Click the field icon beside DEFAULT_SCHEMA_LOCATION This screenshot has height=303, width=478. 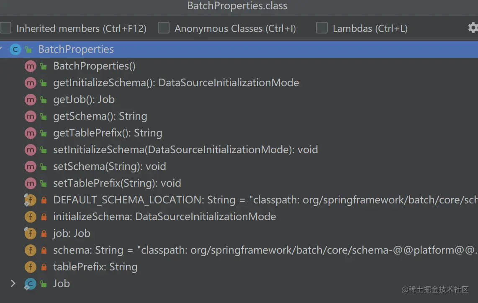coord(30,200)
